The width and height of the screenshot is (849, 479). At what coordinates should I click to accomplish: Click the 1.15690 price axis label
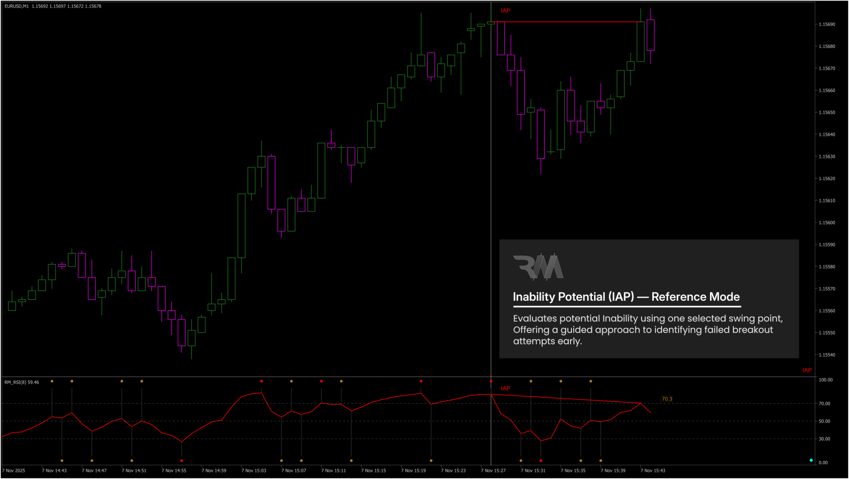click(827, 24)
